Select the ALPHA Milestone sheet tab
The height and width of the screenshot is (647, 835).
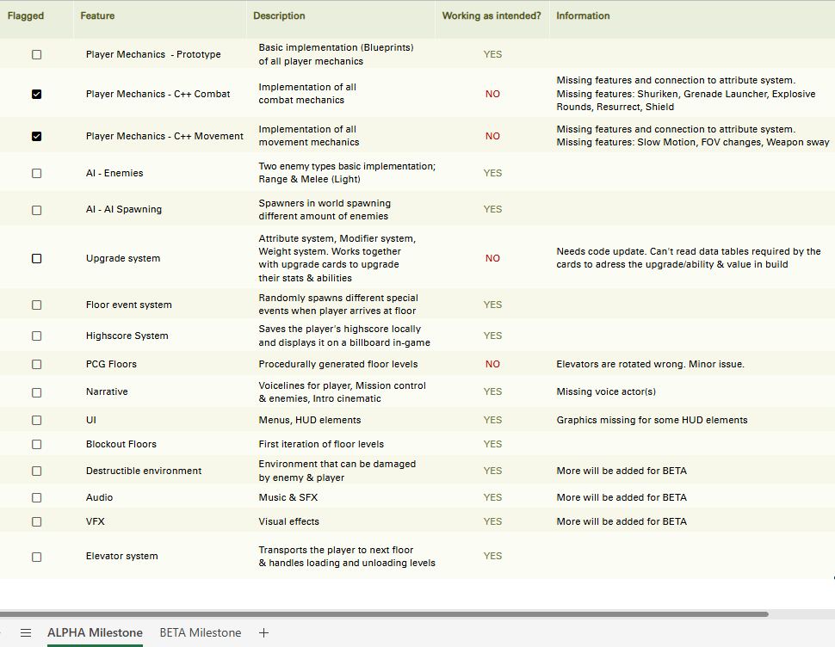95,632
